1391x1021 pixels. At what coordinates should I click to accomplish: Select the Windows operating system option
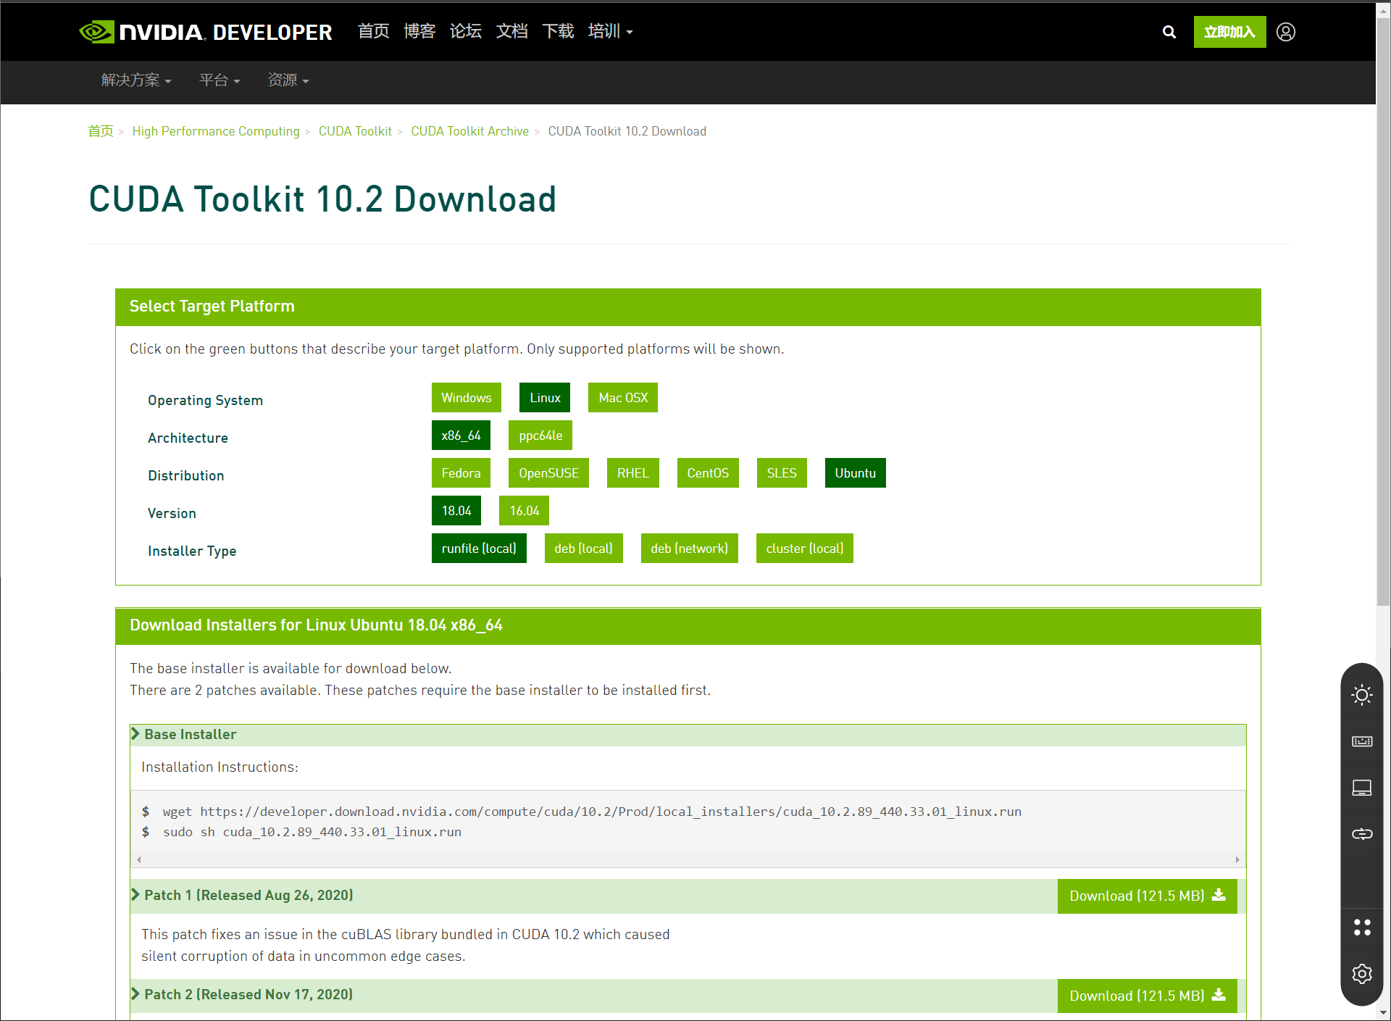click(x=466, y=398)
